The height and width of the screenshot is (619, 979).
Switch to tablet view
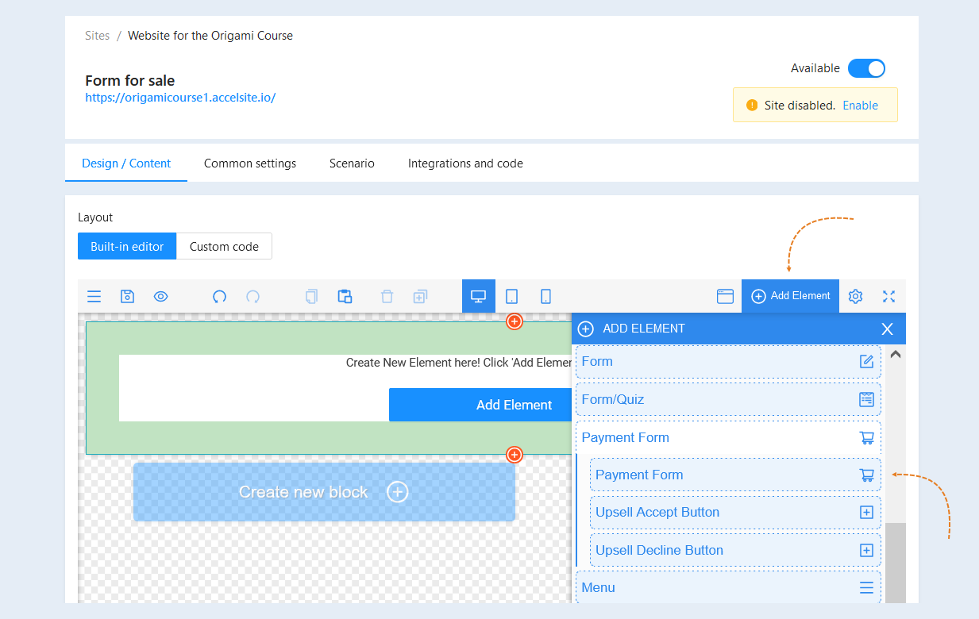point(512,296)
